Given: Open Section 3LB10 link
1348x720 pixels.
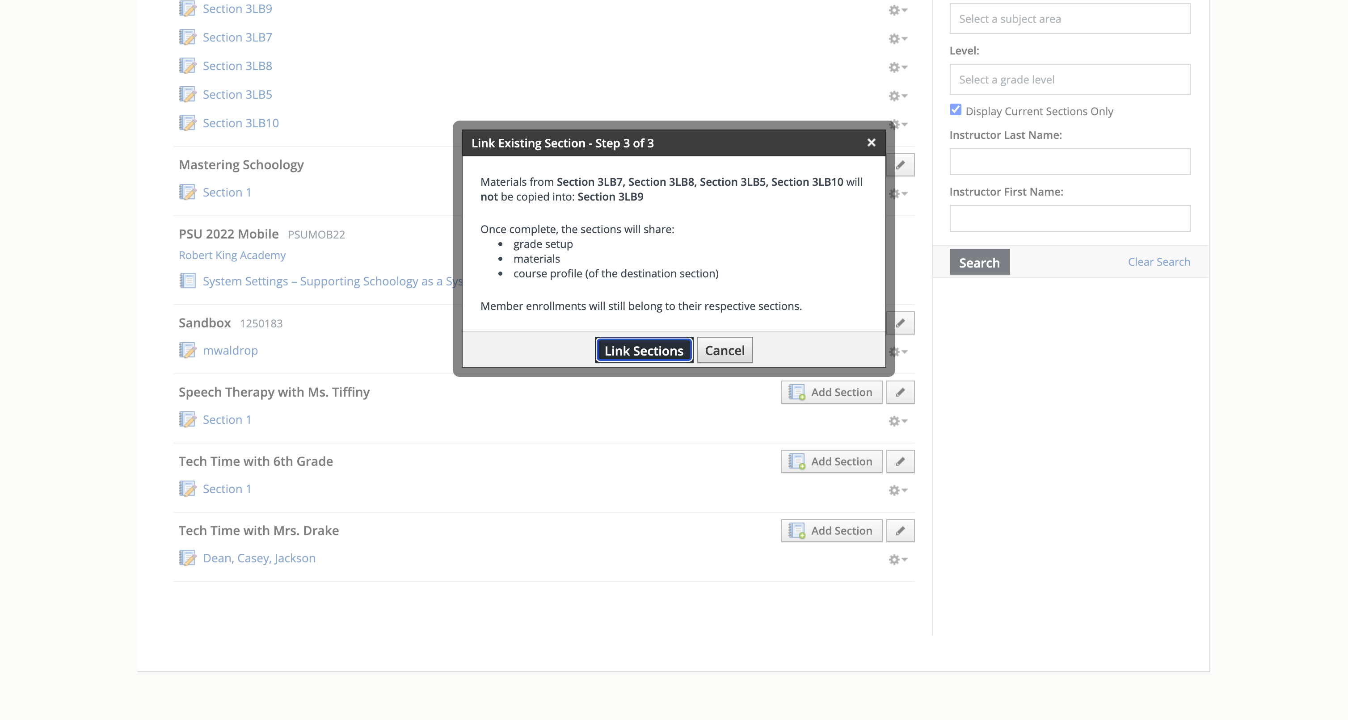Looking at the screenshot, I should [x=241, y=123].
